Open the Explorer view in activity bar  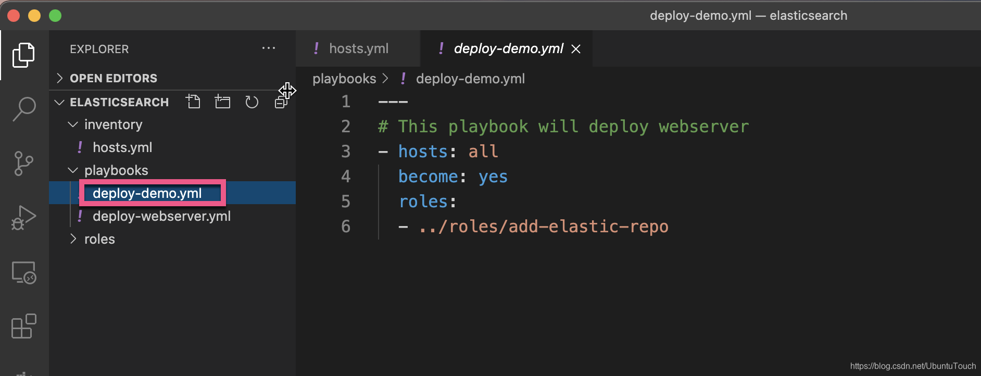pos(23,55)
